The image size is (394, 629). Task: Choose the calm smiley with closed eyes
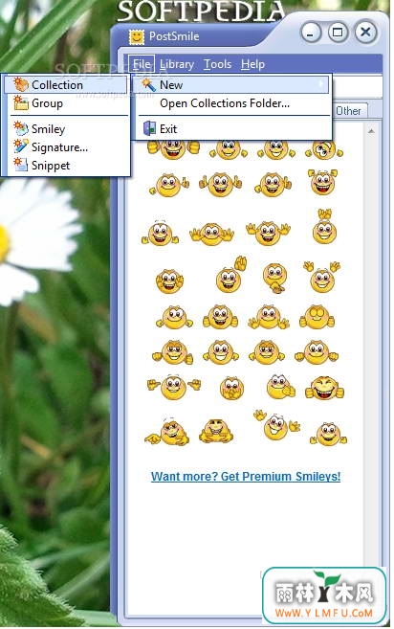point(317,317)
